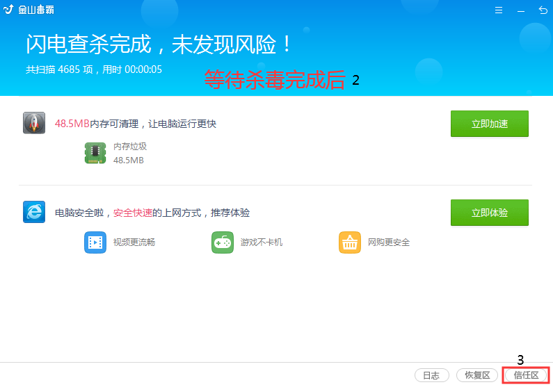This screenshot has width=553, height=387.
Task: Click the 游戏不卡机 label
Action: point(262,242)
